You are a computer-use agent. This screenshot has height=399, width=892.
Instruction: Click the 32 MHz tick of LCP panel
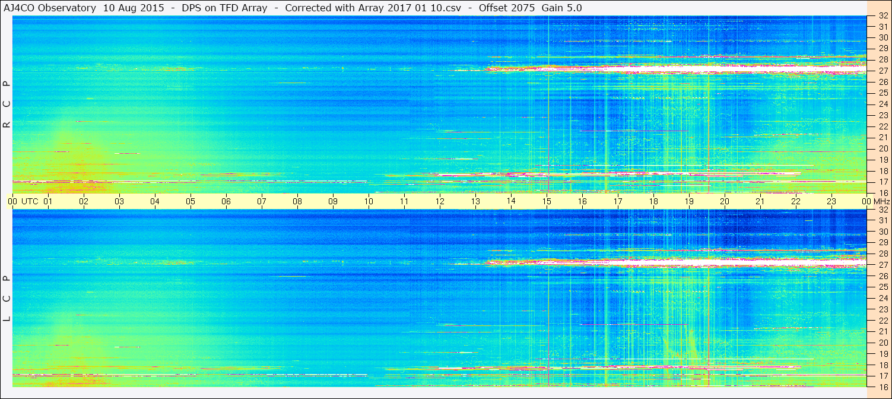click(x=883, y=210)
